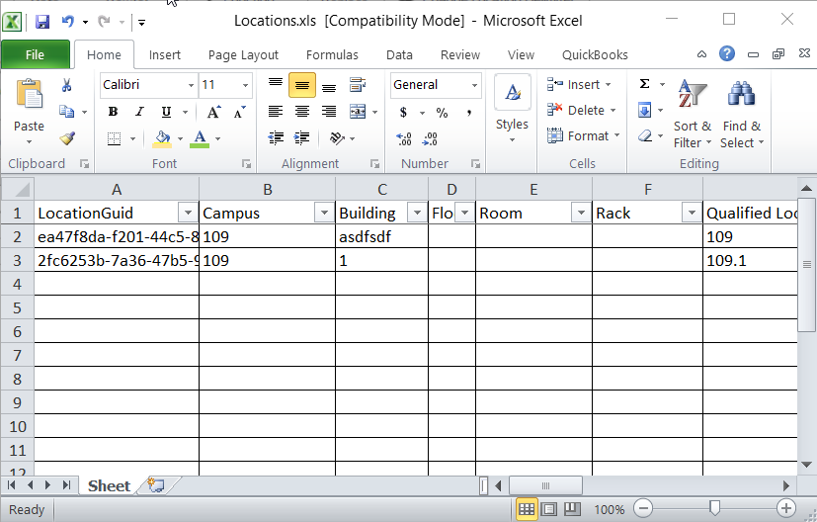Open Room column filter dropdown
Screen dimensions: 817x522
pos(581,213)
